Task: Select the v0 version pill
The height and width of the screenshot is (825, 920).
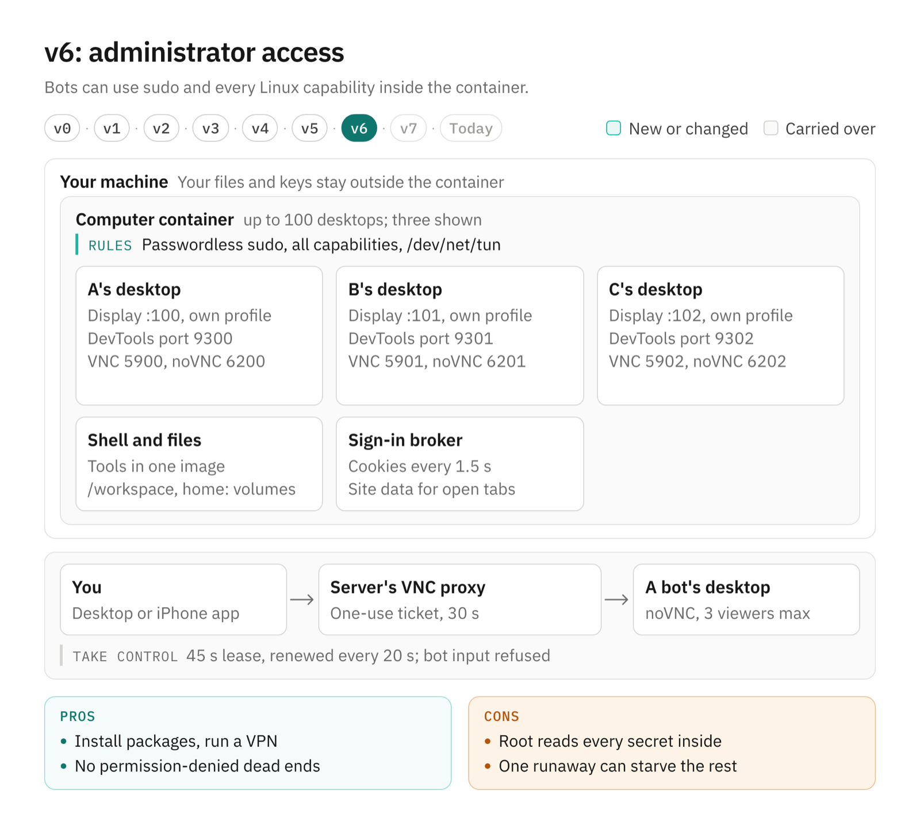Action: coord(62,128)
